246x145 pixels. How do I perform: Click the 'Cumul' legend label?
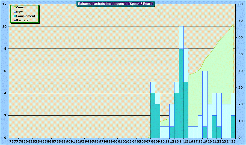21,7
